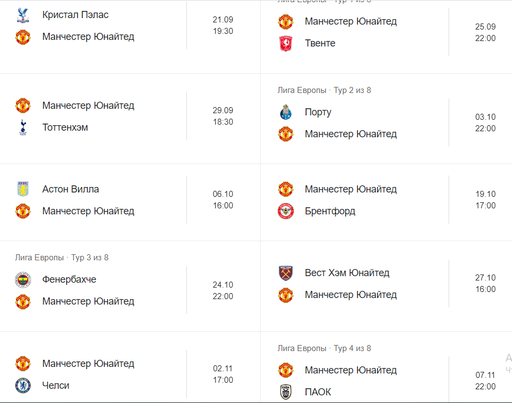
Task: Click the 29.09 18:30 match time
Action: coord(223,116)
